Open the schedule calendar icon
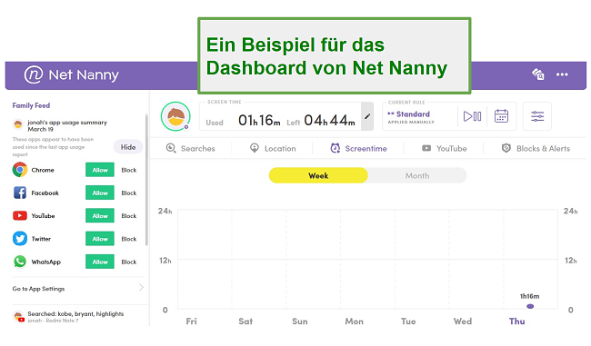Image resolution: width=591 pixels, height=346 pixels. click(501, 116)
